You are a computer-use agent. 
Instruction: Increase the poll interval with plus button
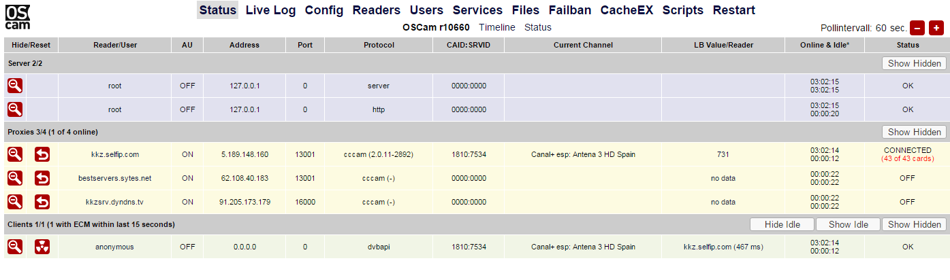936,28
